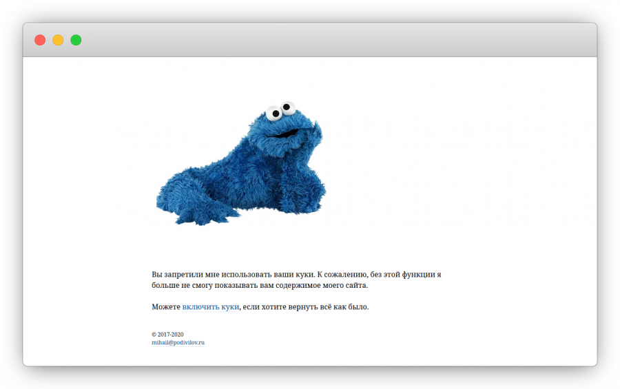Click the '© 2017-2020' copyright text

point(167,334)
